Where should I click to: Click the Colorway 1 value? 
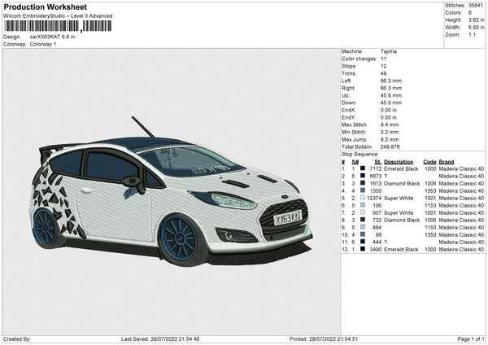click(43, 44)
